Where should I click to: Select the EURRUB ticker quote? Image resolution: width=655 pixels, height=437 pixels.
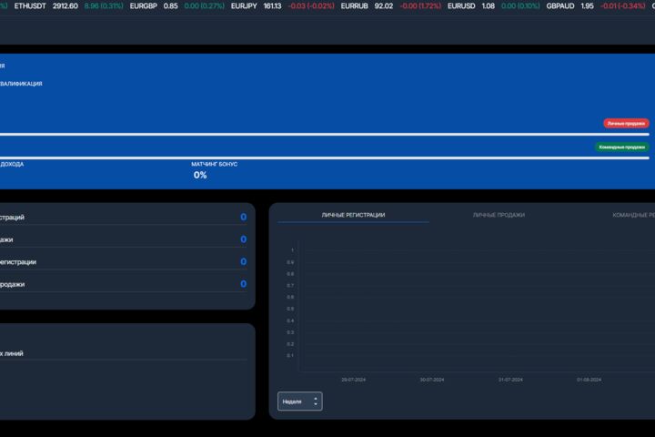coord(390,6)
